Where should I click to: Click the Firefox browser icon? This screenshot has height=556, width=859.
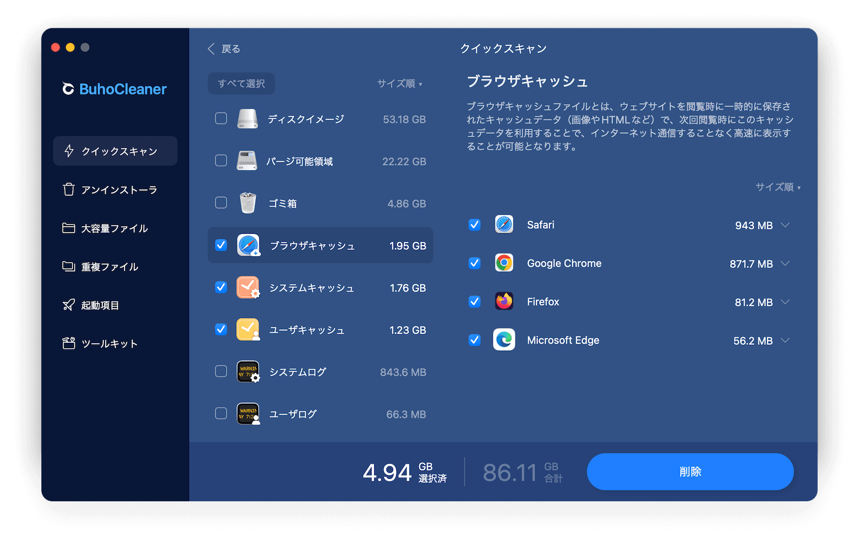point(504,301)
